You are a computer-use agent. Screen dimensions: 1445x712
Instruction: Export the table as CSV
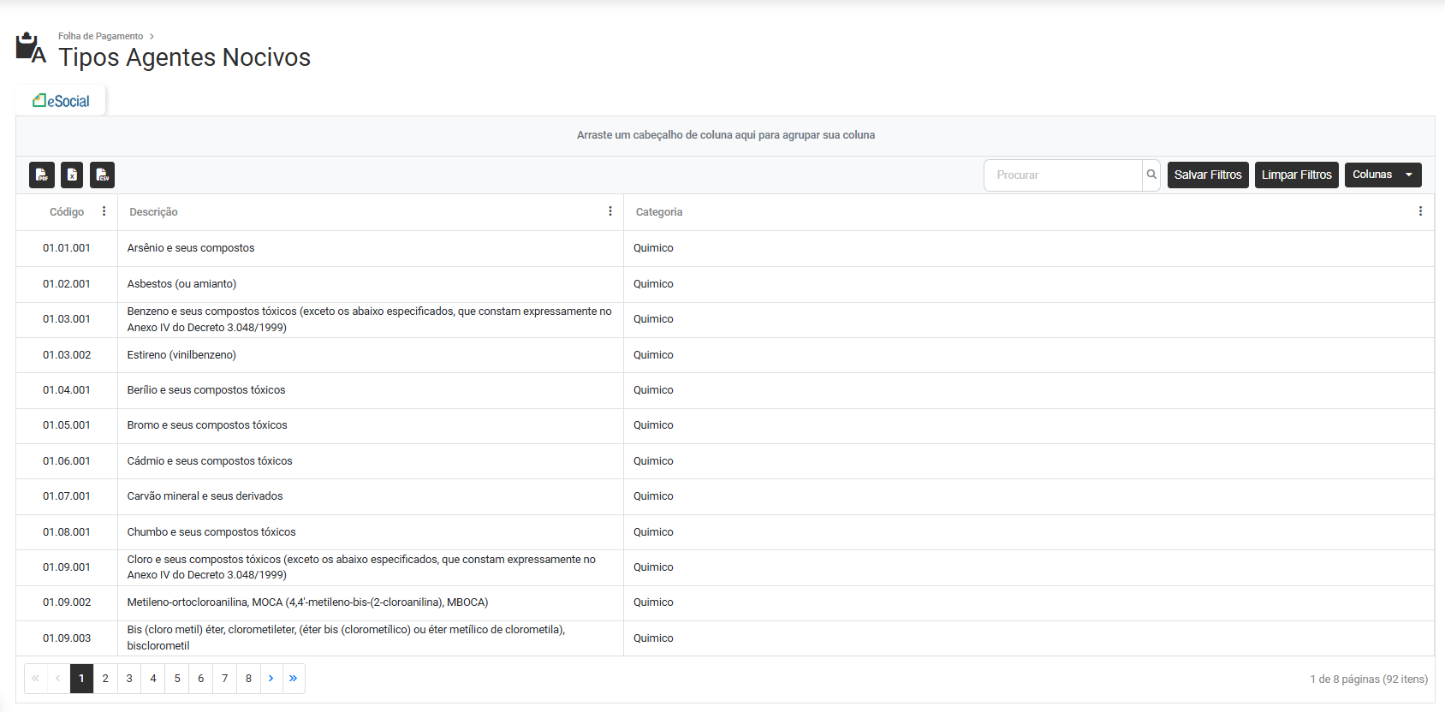pos(102,175)
